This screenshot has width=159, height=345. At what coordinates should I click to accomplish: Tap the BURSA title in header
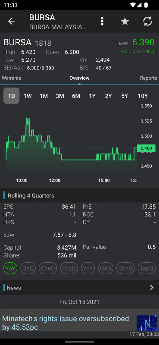click(42, 17)
